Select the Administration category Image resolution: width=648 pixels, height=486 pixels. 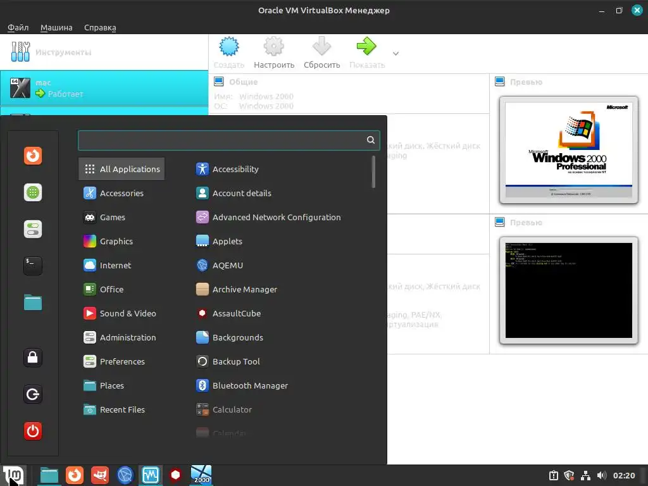121,337
